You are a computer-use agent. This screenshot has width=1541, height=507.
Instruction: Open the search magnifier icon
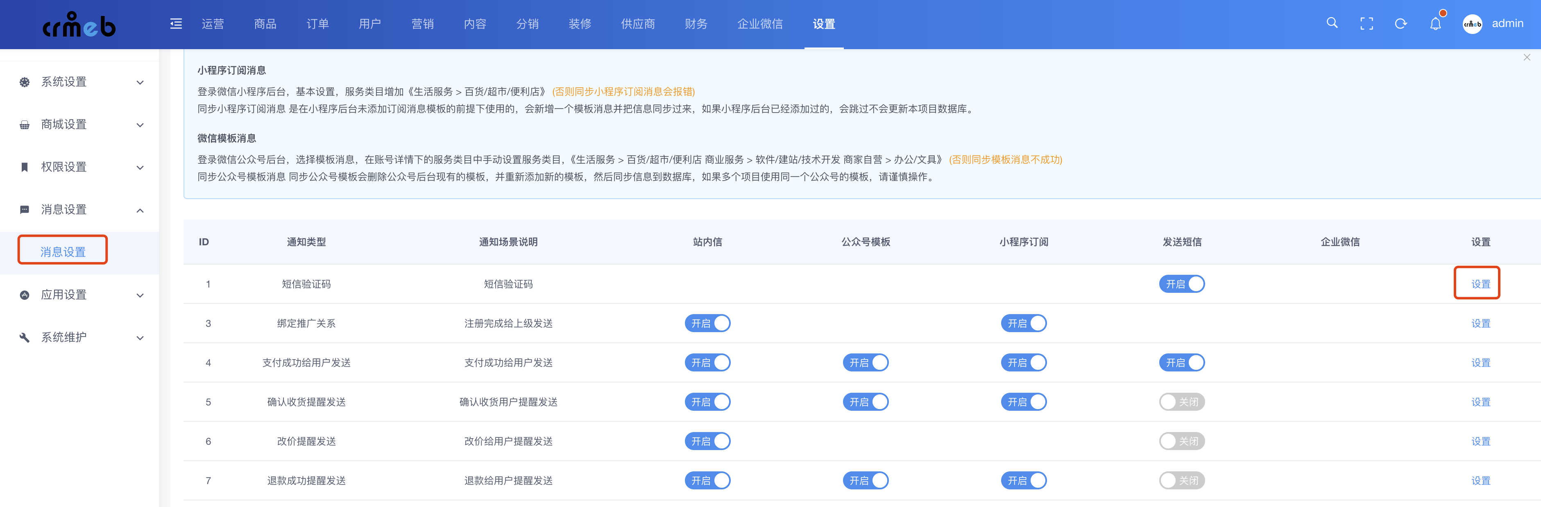point(1332,23)
